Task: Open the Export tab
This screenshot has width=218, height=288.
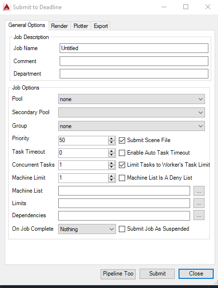Action: [101, 26]
